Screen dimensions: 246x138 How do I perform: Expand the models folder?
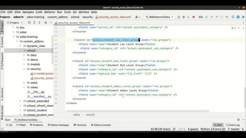coord(24,64)
